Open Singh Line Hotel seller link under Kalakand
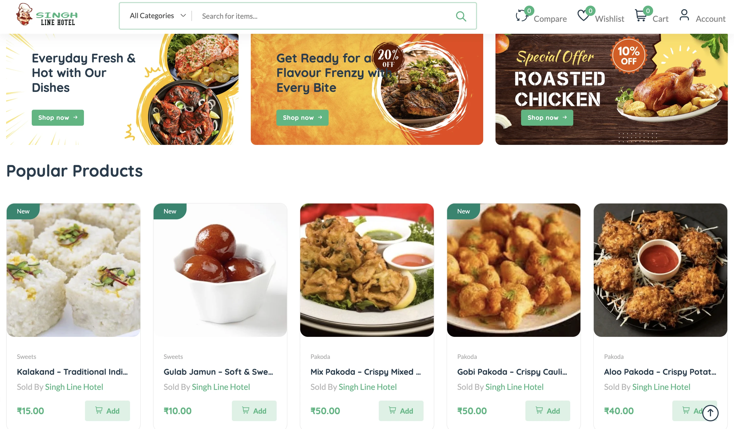Viewport: 734px width, 429px height. pyautogui.click(x=74, y=387)
